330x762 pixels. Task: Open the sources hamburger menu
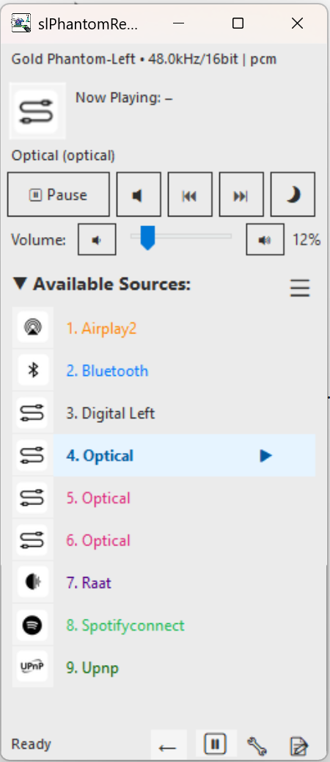tap(300, 289)
